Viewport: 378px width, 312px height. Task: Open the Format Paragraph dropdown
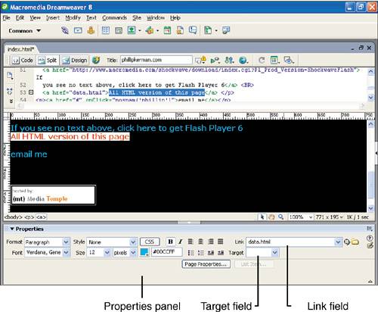click(66, 242)
